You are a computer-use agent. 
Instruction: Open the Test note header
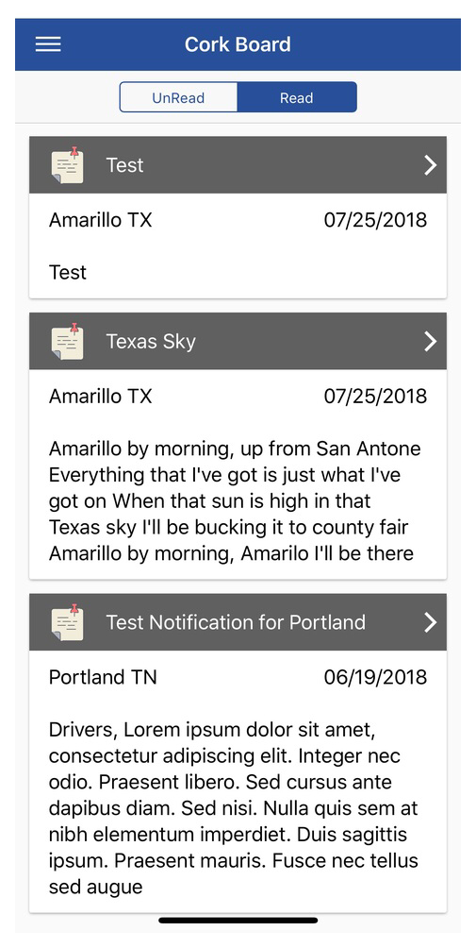coord(238,164)
